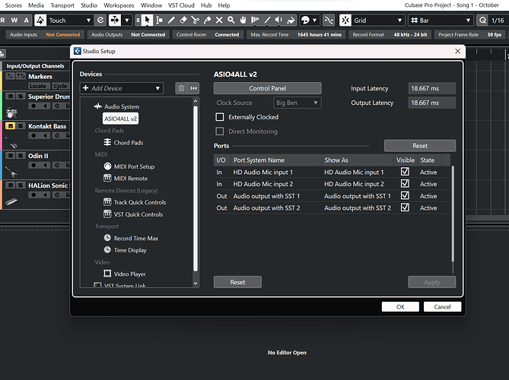Open the Workspaces menu
509x380 pixels.
tap(119, 5)
